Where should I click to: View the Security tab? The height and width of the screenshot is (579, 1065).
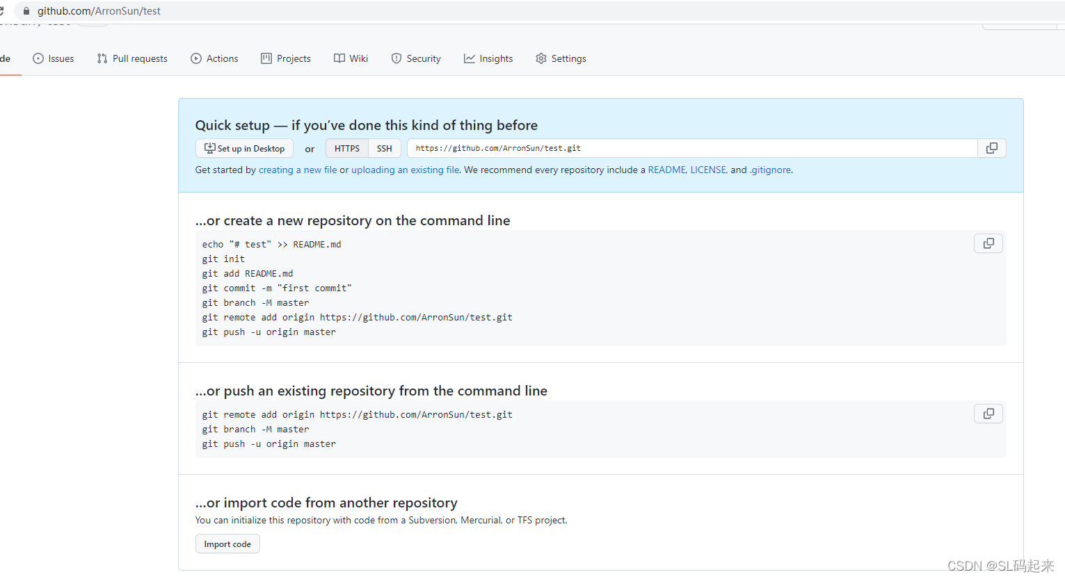[x=416, y=58]
